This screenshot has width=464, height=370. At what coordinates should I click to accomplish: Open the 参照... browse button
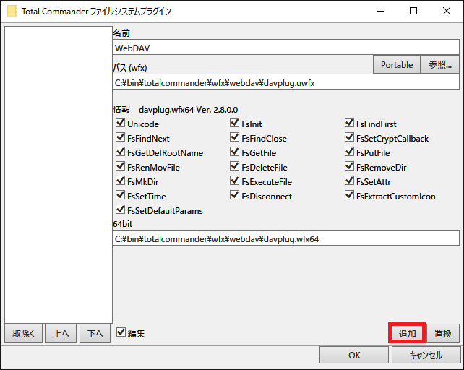coord(440,64)
